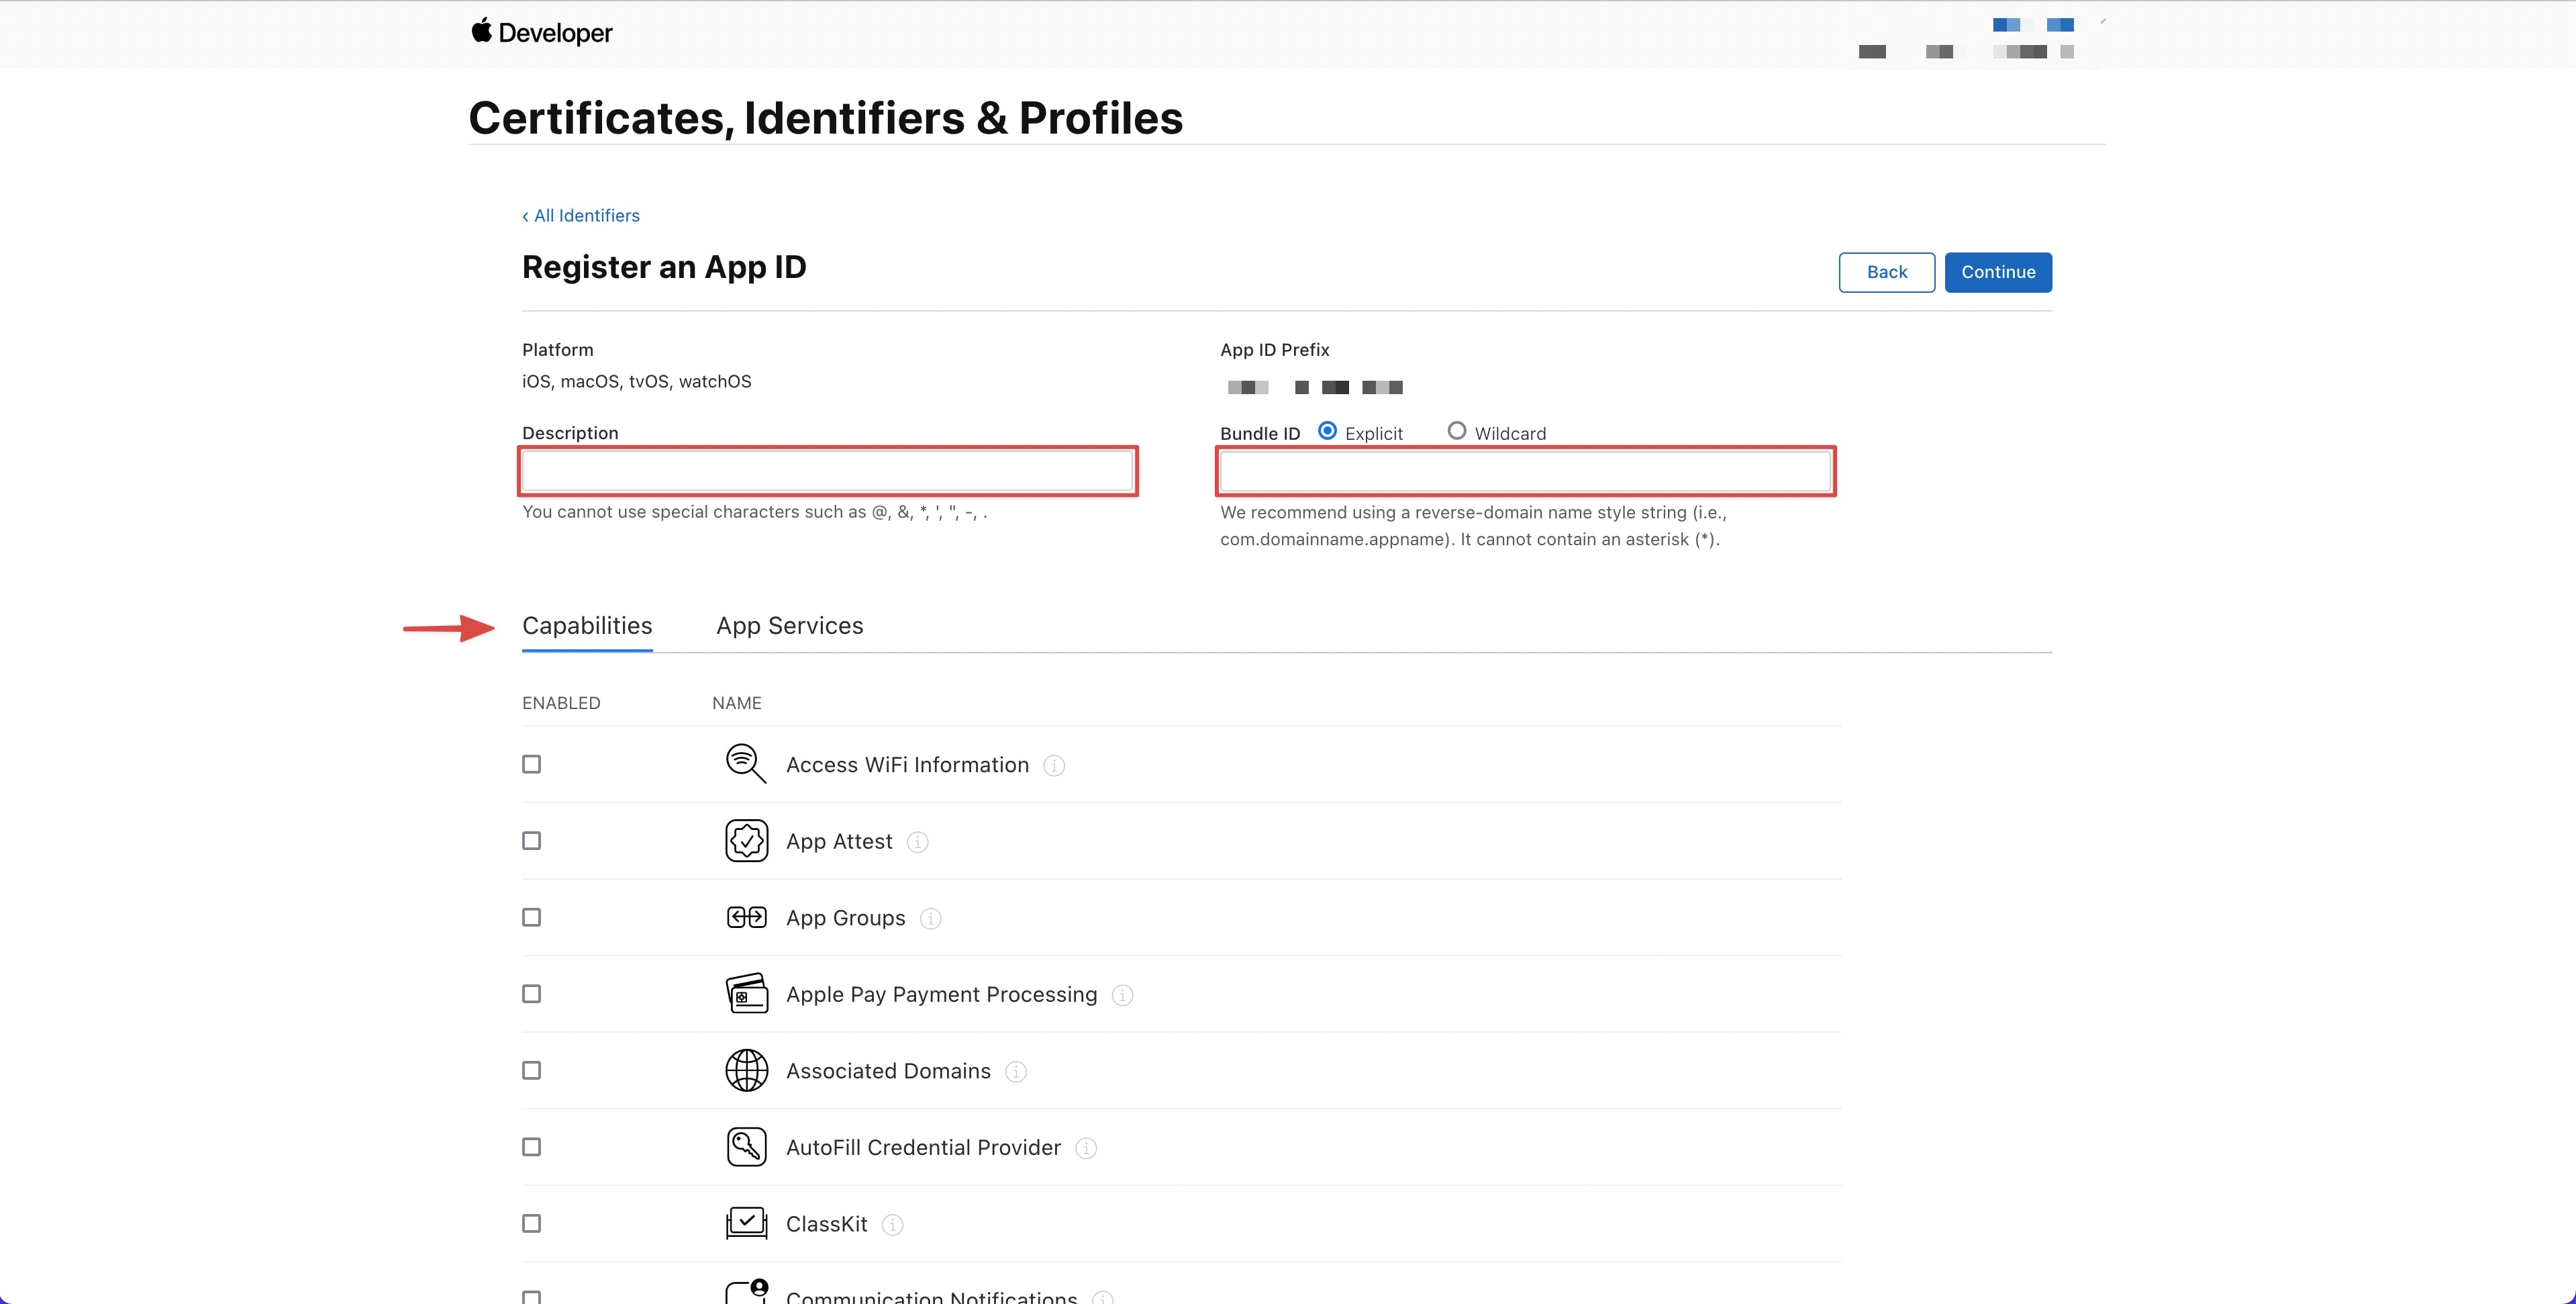Click the Apple Developer logo
2576x1304 pixels.
coord(541,33)
